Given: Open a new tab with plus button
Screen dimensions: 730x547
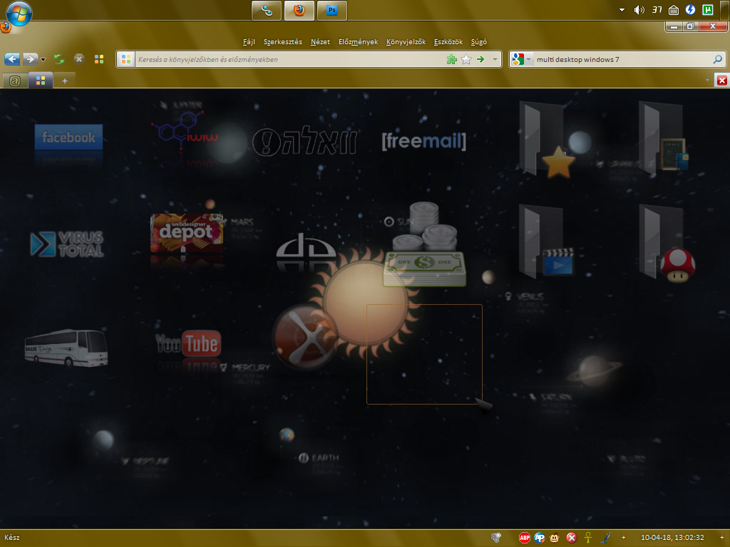Looking at the screenshot, I should point(65,81).
